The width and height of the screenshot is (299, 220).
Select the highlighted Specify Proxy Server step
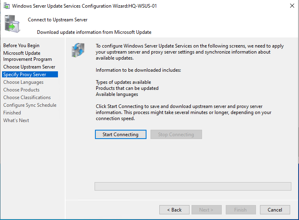(25, 75)
